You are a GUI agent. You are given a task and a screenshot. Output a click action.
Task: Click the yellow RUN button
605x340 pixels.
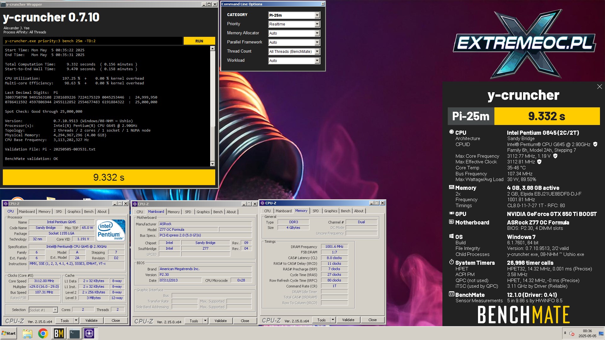pos(199,41)
